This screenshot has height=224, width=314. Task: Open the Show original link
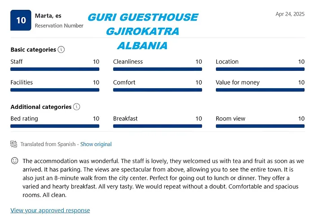pyautogui.click(x=96, y=144)
